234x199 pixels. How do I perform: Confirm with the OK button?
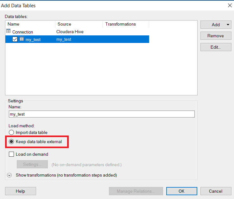coord(181,191)
